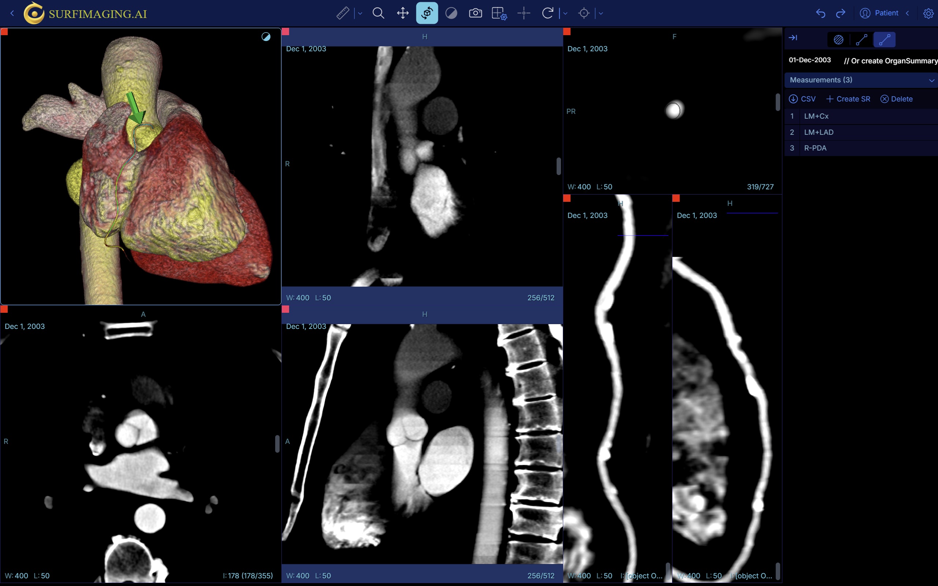Activate the crosshair localizer tool

pyautogui.click(x=523, y=13)
